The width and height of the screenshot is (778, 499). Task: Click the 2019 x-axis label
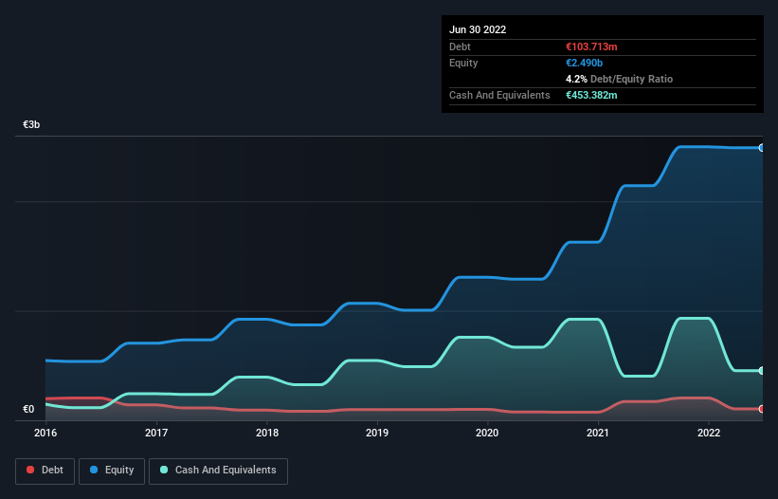pyautogui.click(x=377, y=433)
